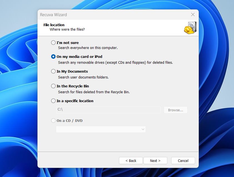Cancel the Recuva Wizard
The height and width of the screenshot is (177, 234).
click(183, 161)
